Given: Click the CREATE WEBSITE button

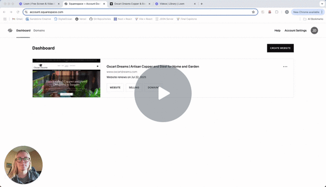Looking at the screenshot, I should 280,48.
